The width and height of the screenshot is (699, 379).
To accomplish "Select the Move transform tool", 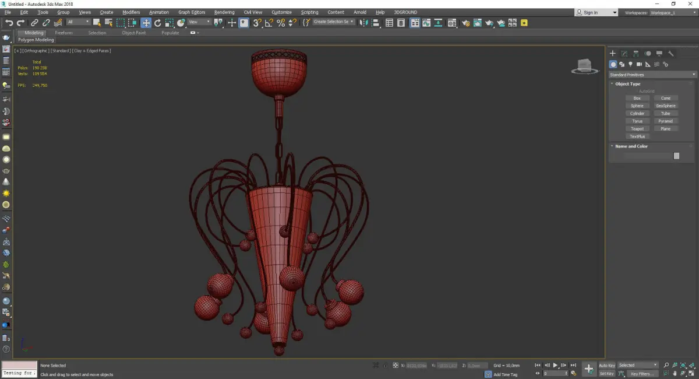I will [x=146, y=23].
